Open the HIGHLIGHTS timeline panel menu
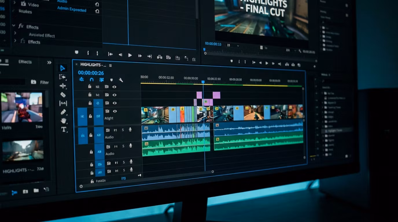Screen dimensions: 398x222 (110, 66)
